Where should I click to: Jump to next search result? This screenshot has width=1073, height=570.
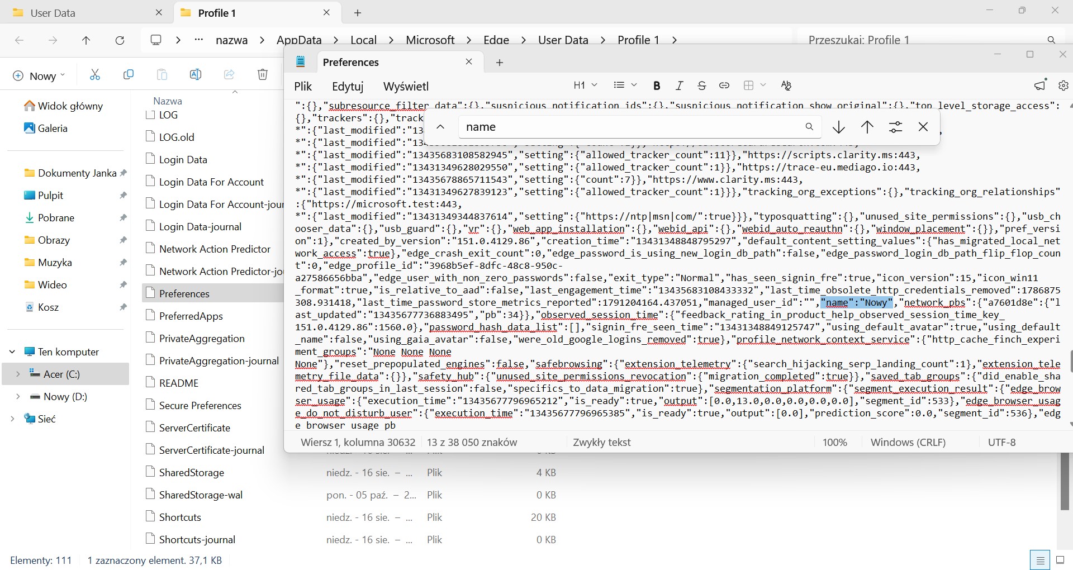[838, 127]
